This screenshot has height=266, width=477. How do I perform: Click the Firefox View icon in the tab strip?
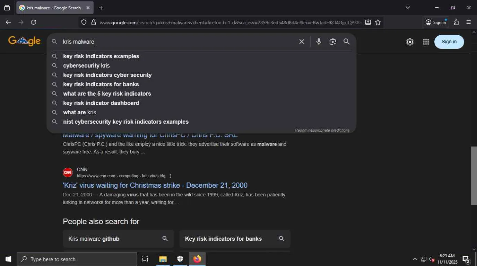7,8
